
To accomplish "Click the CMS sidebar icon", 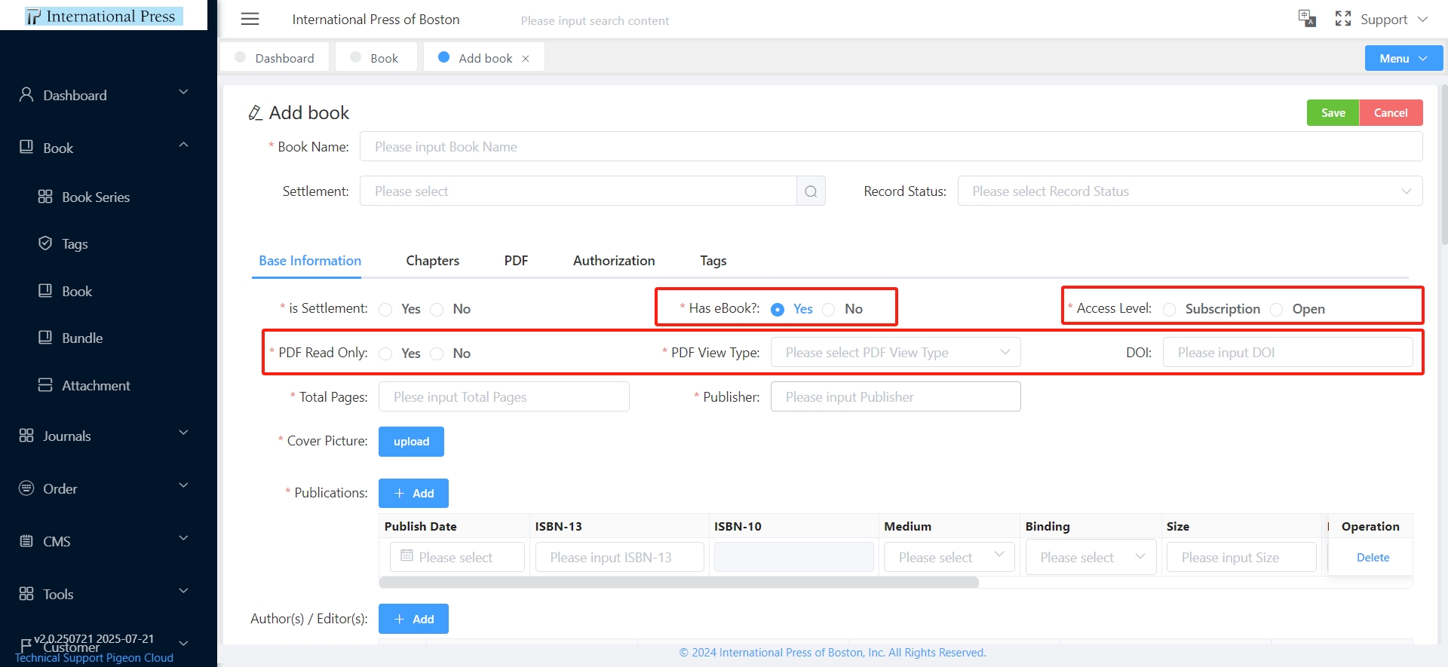I will click(x=26, y=540).
